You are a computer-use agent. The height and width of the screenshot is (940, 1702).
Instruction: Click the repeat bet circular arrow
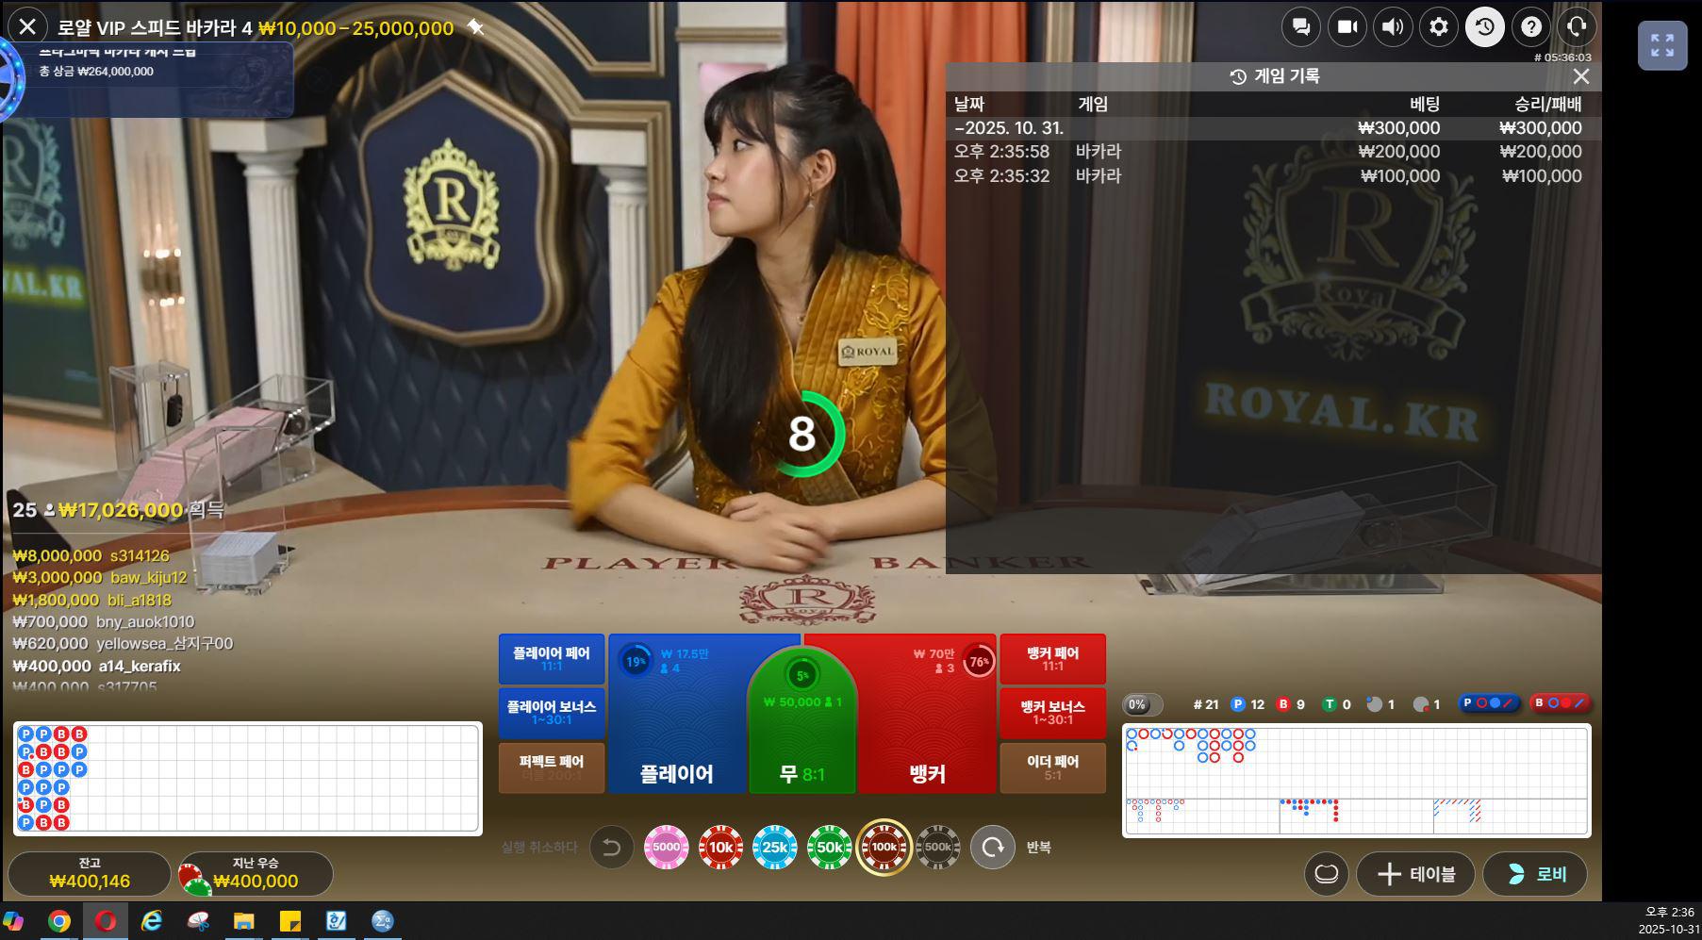tap(993, 848)
